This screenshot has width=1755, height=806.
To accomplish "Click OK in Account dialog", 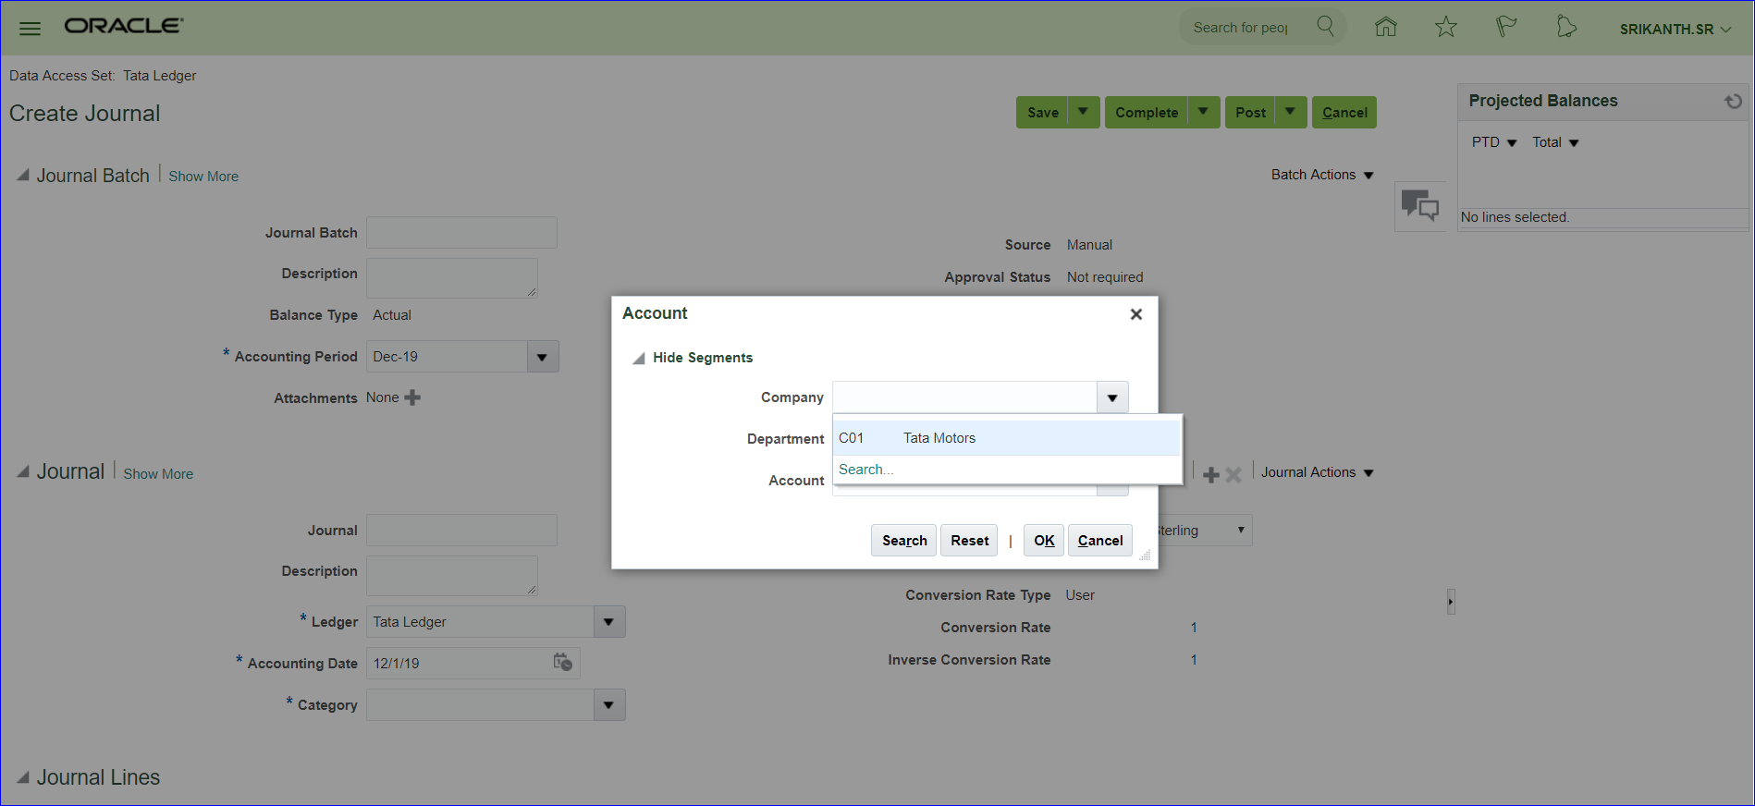I will (x=1044, y=541).
